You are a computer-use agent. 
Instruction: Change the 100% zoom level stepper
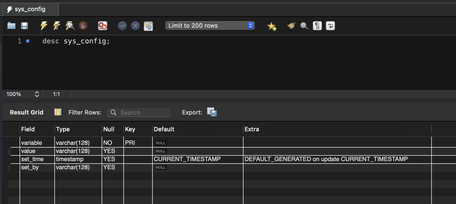click(x=37, y=94)
